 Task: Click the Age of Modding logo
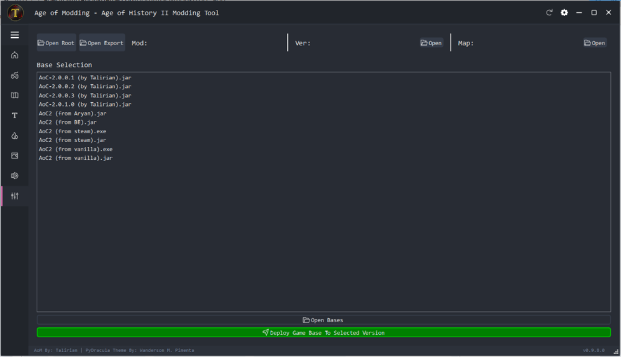pyautogui.click(x=16, y=12)
